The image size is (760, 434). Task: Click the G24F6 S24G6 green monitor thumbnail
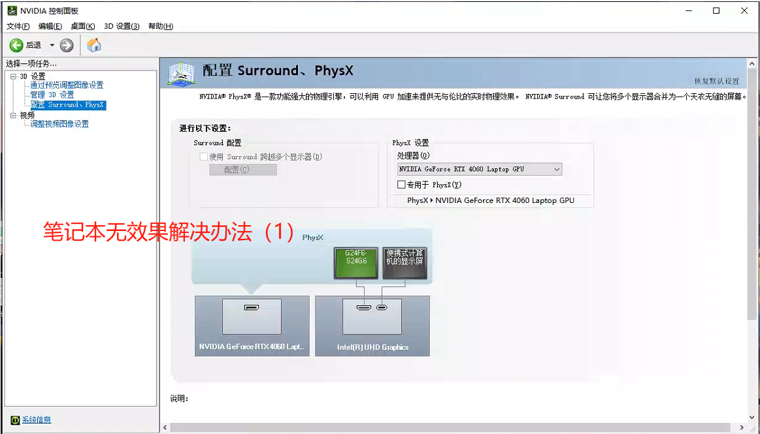coord(355,263)
